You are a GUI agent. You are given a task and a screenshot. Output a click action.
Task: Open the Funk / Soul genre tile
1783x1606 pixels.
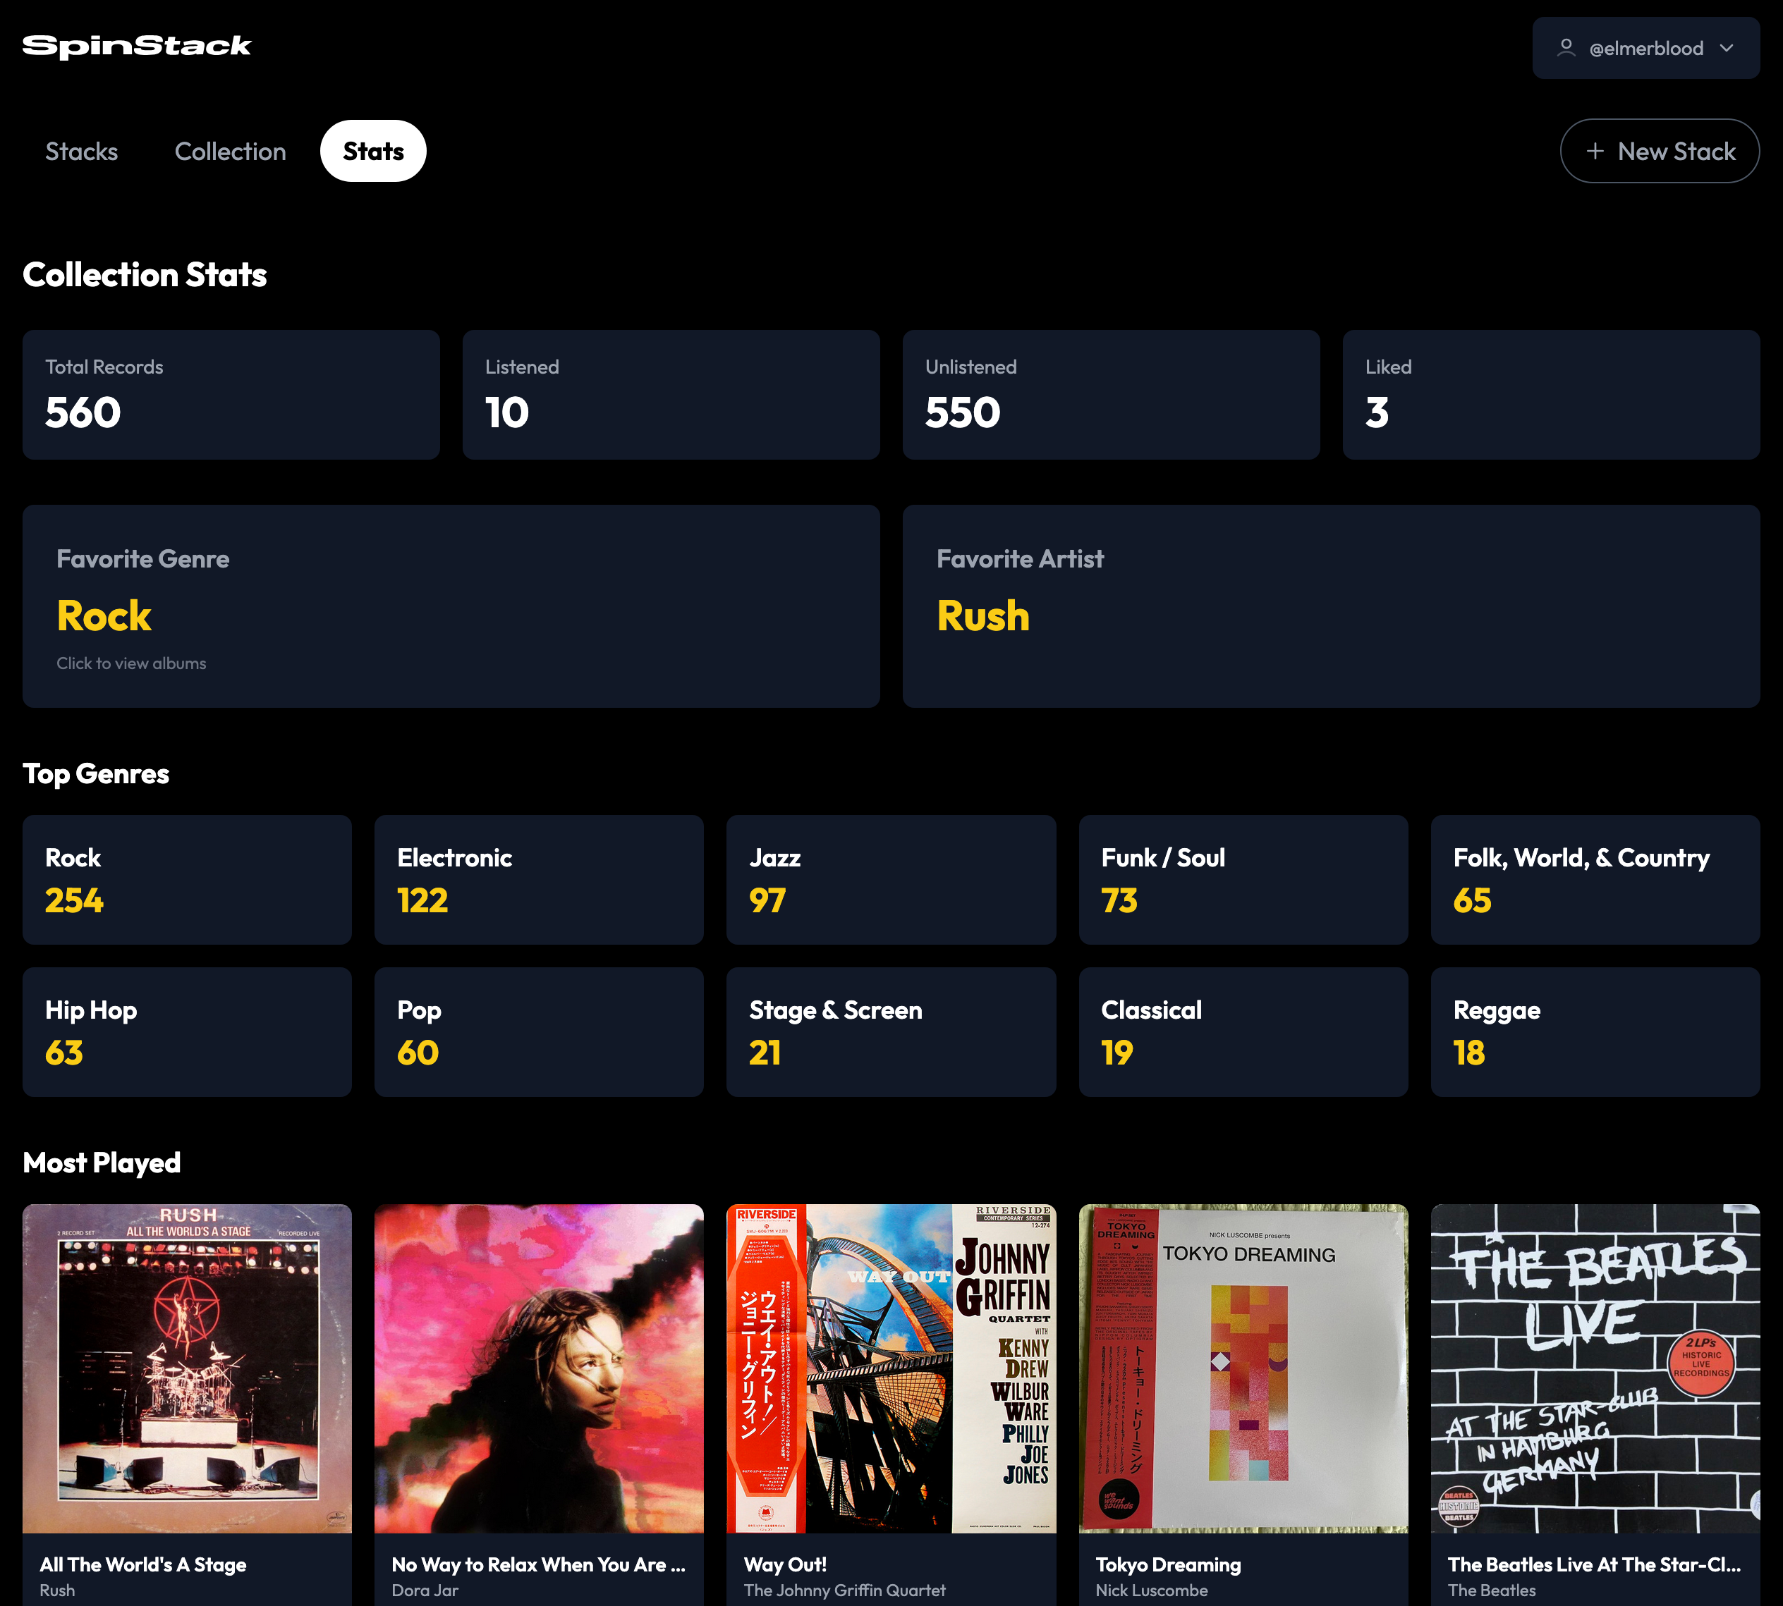[1242, 880]
